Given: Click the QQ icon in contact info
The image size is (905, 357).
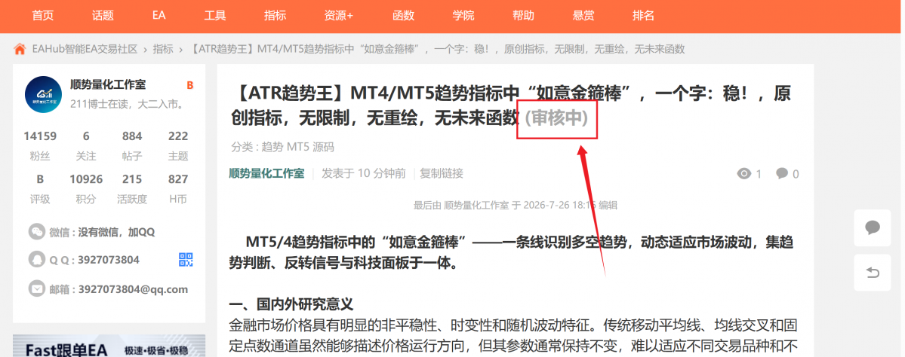Looking at the screenshot, I should pyautogui.click(x=37, y=260).
